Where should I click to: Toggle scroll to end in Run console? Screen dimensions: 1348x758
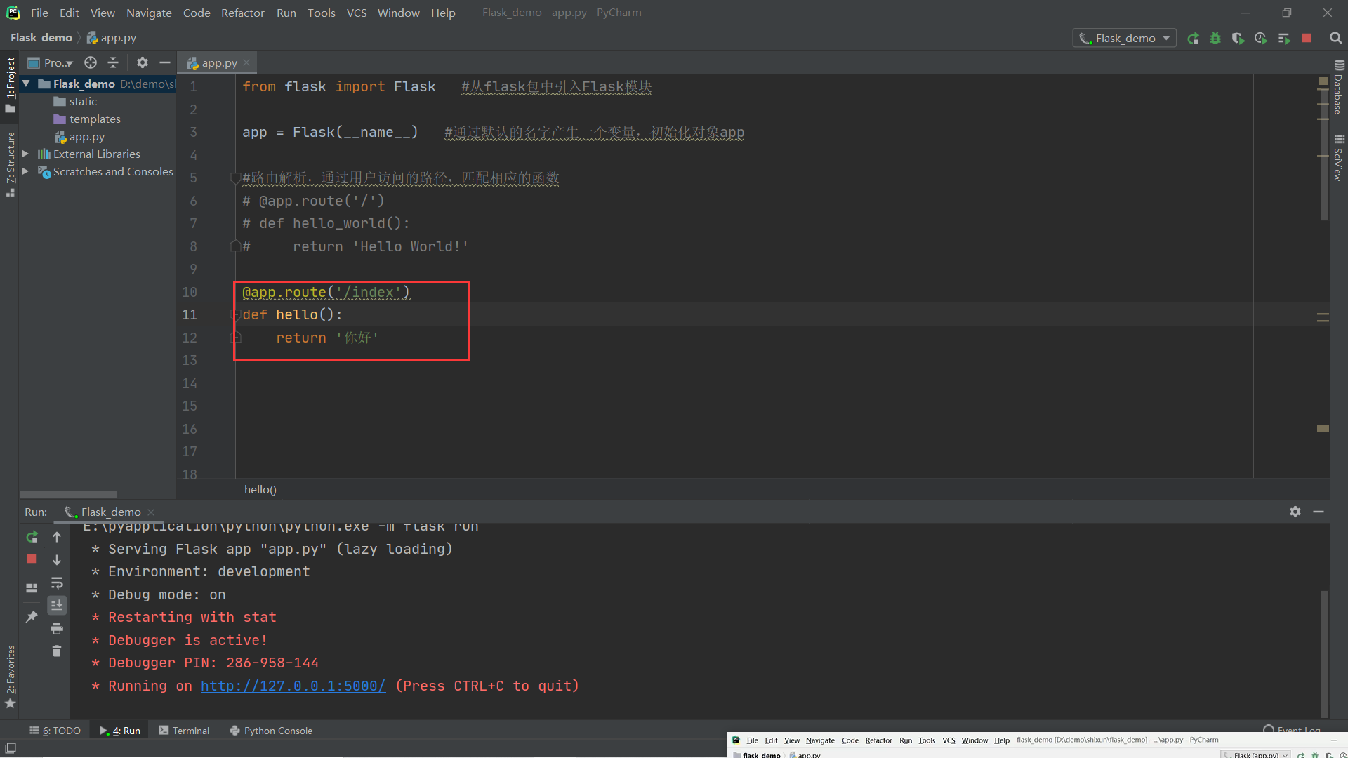(57, 605)
